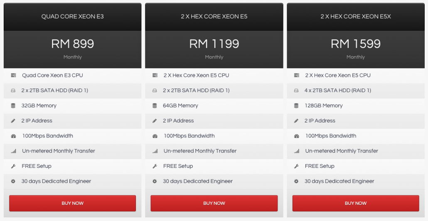This screenshot has height=221, width=428.
Task: Click database icon next to 32GB Memory
Action: tap(13, 106)
